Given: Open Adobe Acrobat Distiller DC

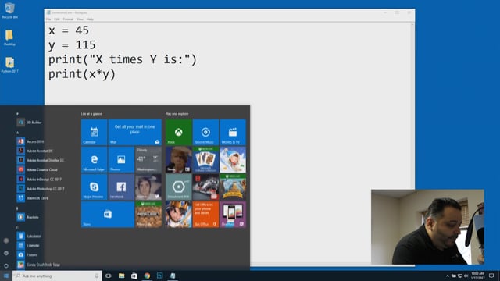Looking at the screenshot, I should (x=45, y=160).
